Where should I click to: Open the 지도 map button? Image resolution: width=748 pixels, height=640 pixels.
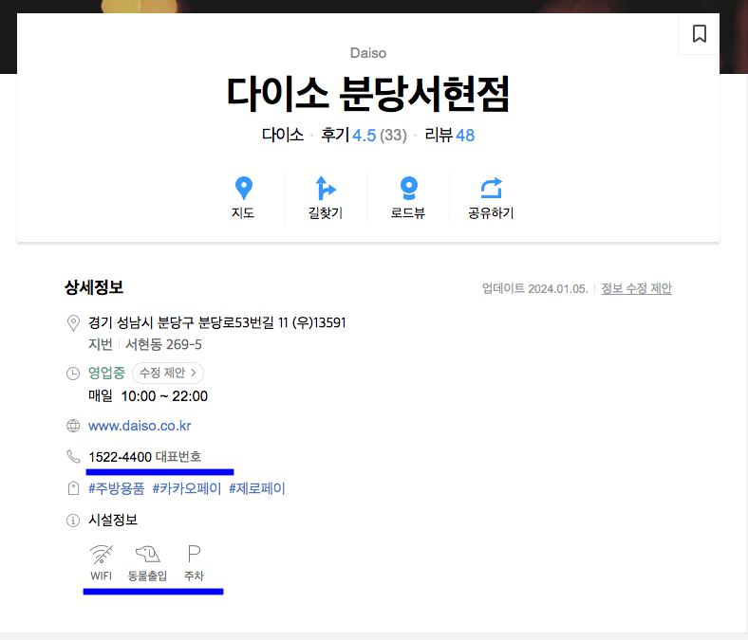pyautogui.click(x=243, y=198)
